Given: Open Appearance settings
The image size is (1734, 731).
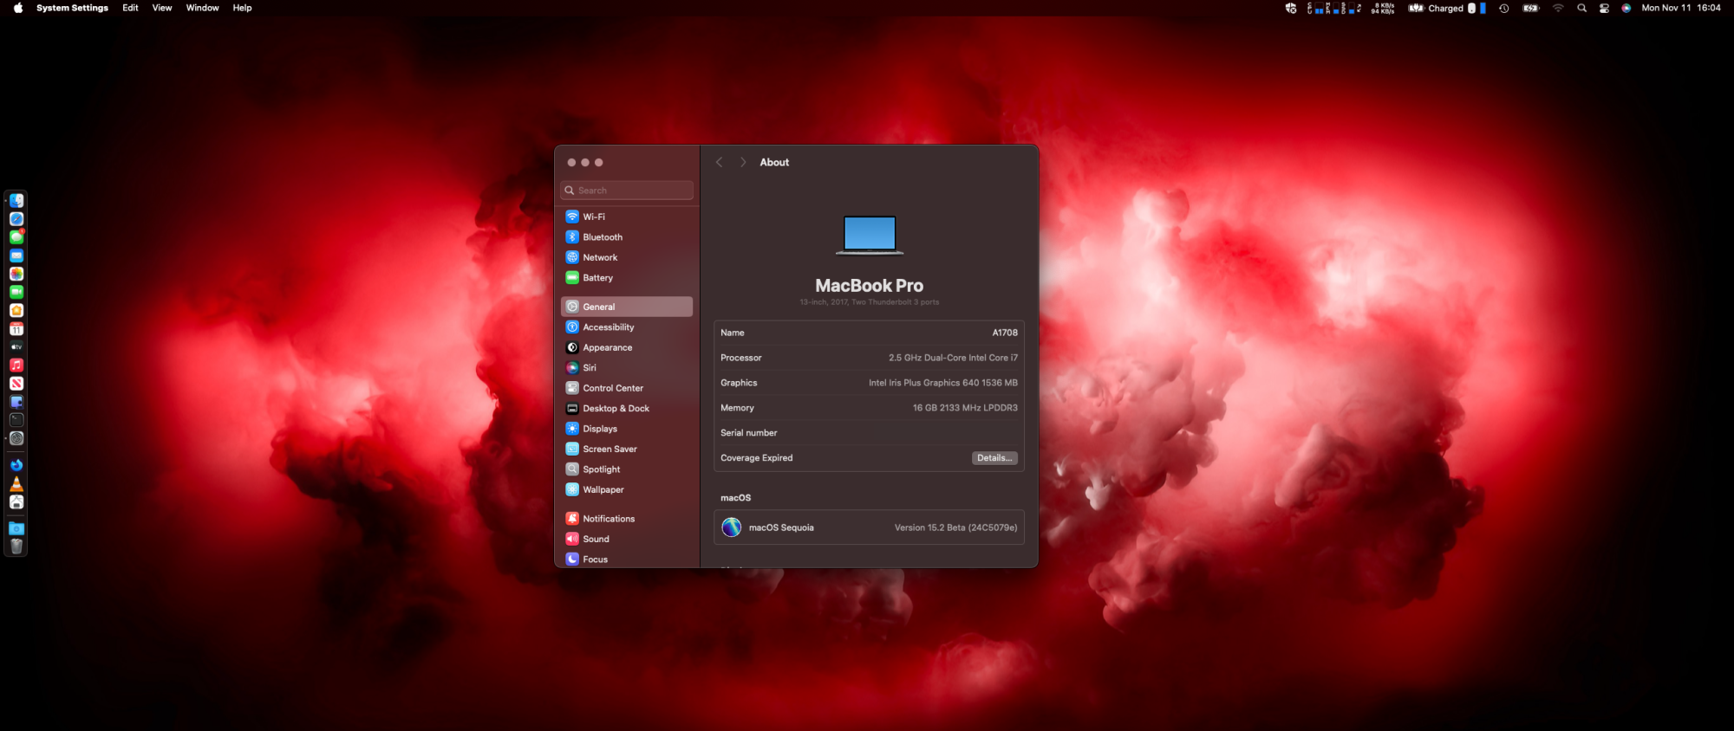Looking at the screenshot, I should [x=627, y=347].
